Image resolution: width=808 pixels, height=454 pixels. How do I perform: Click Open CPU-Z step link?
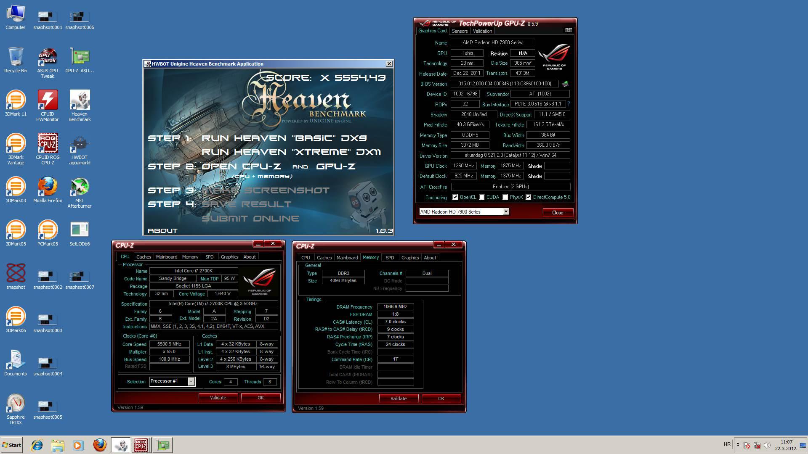tap(241, 166)
